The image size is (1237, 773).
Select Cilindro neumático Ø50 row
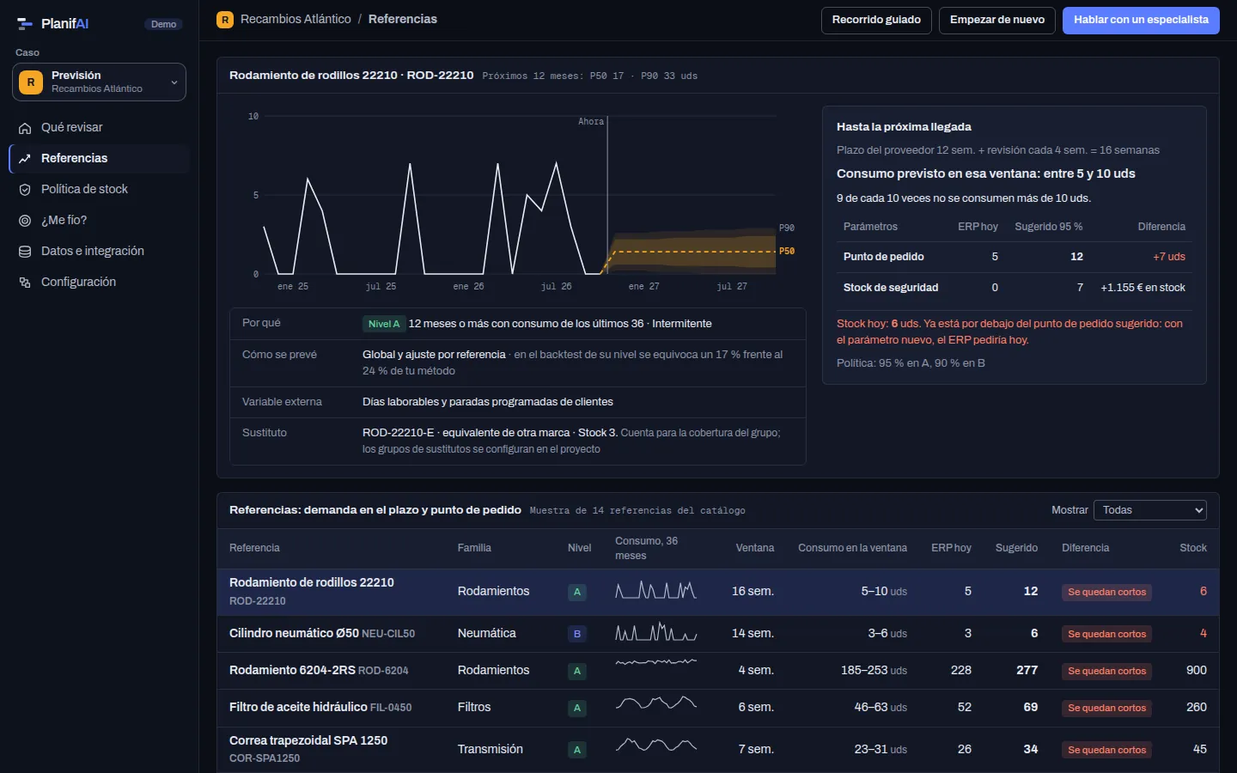[x=717, y=634]
